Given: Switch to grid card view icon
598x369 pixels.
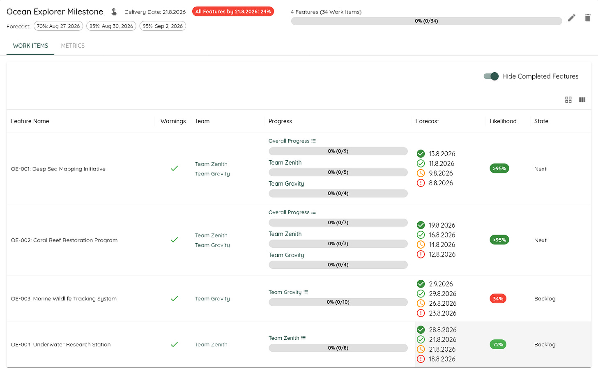Looking at the screenshot, I should point(568,100).
